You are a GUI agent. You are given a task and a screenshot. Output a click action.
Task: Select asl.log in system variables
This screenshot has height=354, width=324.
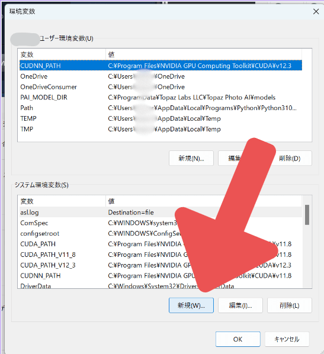tap(161, 212)
